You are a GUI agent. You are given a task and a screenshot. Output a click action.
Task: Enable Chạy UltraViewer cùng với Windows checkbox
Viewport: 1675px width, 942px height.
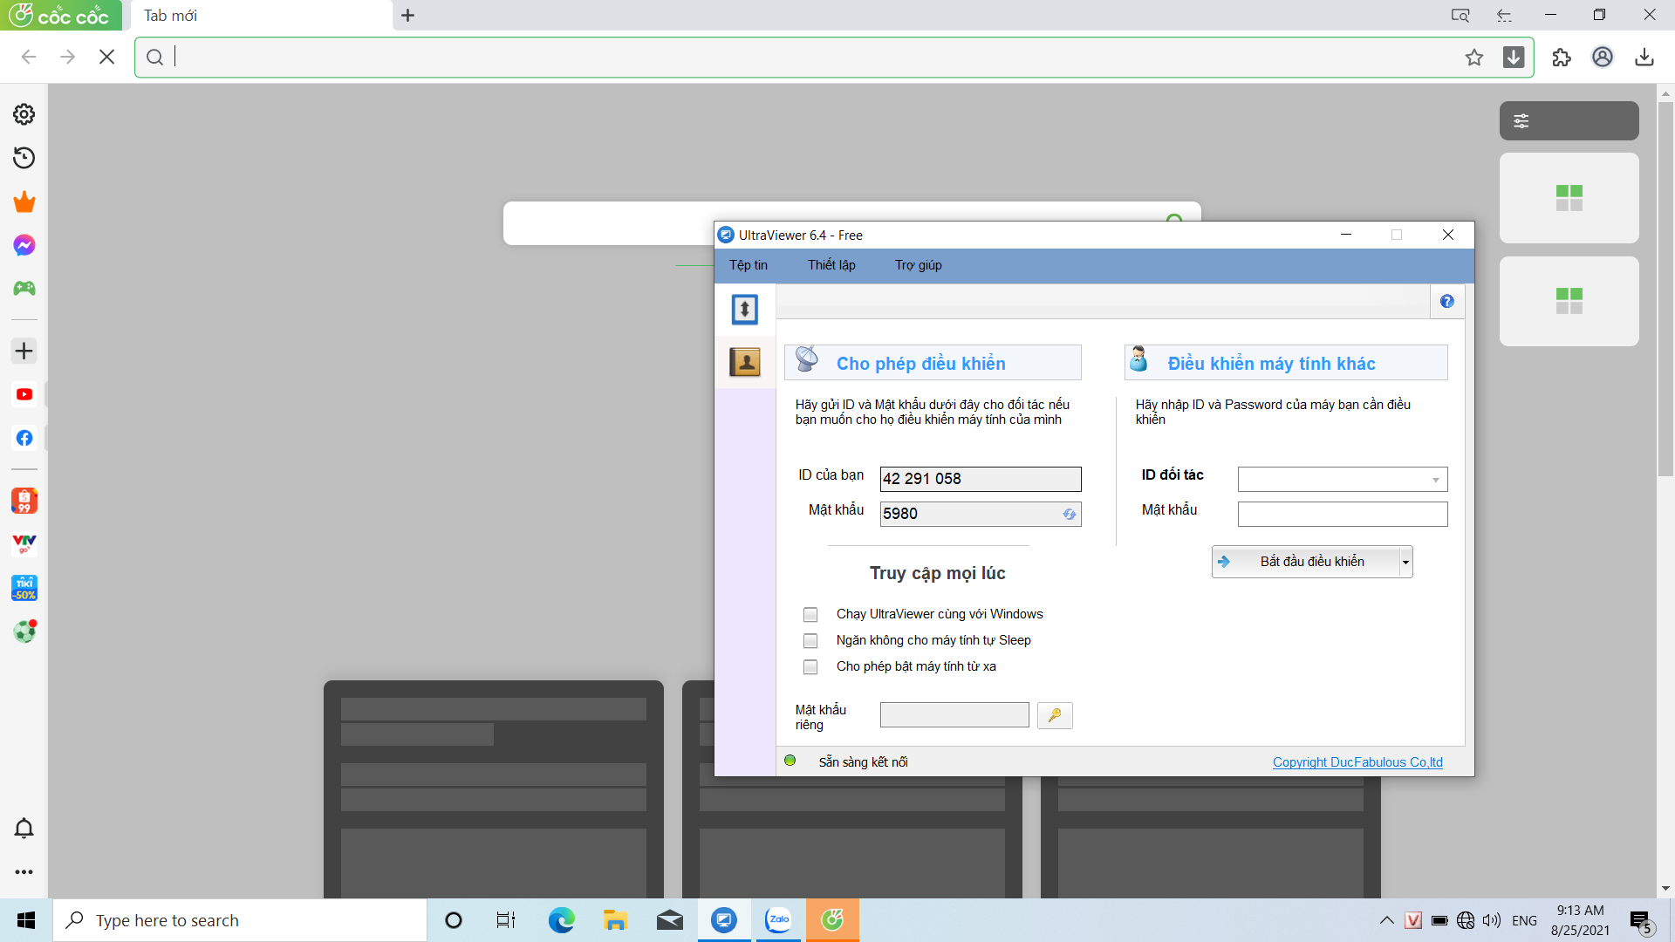810,615
